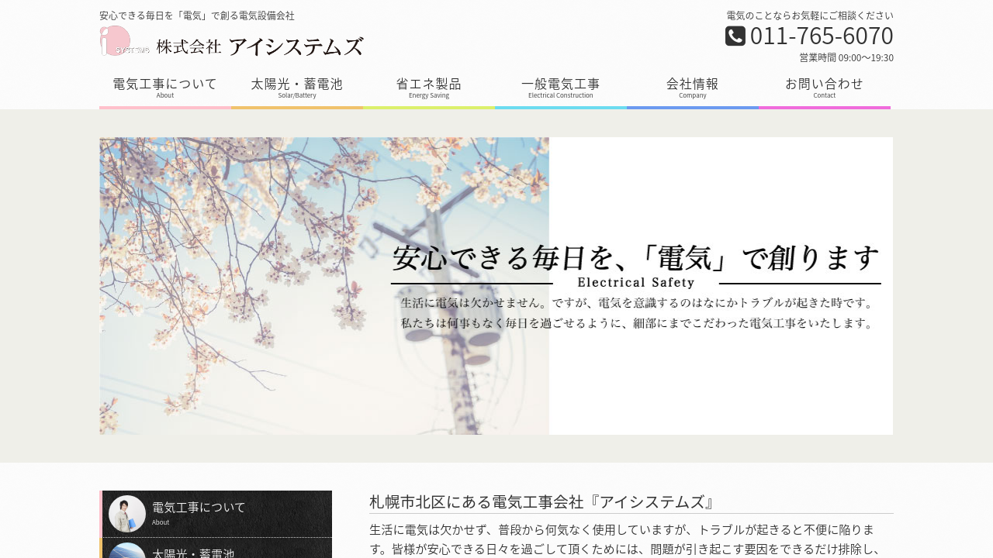Open the 太陽光・蓄電池 navigation menu item
The width and height of the screenshot is (993, 558).
point(296,88)
